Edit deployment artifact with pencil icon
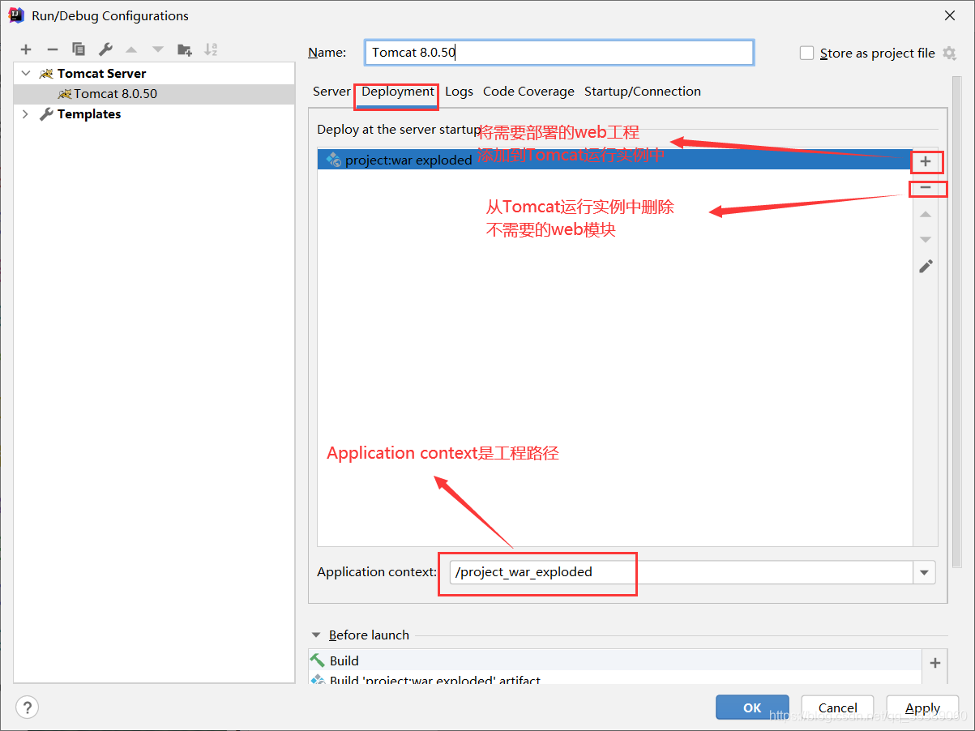The width and height of the screenshot is (975, 731). tap(926, 266)
